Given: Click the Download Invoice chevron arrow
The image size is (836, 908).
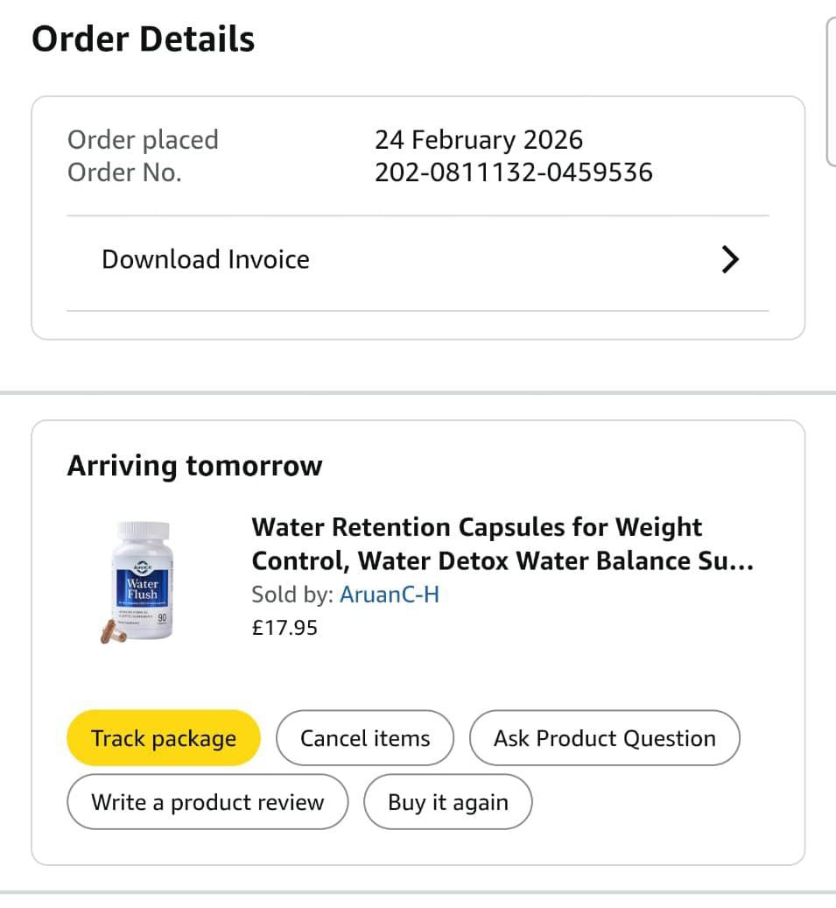Looking at the screenshot, I should (x=729, y=260).
